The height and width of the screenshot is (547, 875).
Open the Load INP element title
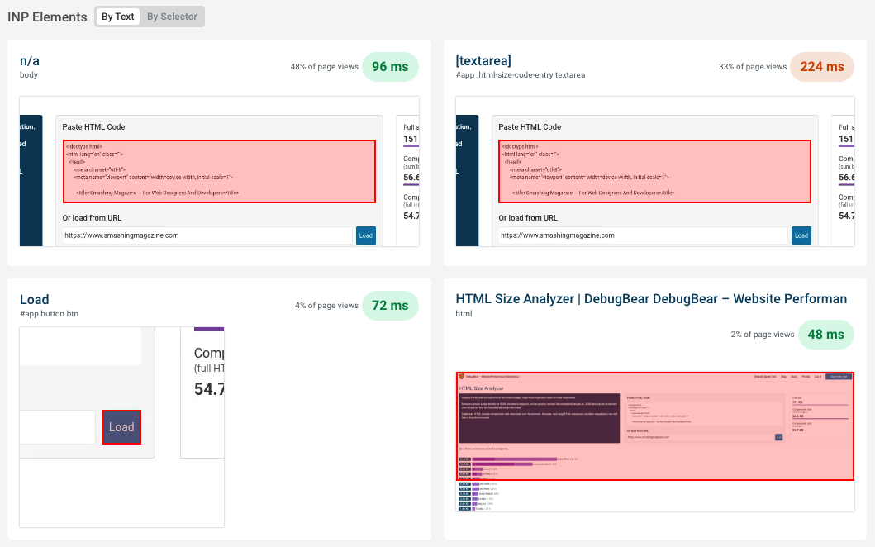click(35, 300)
